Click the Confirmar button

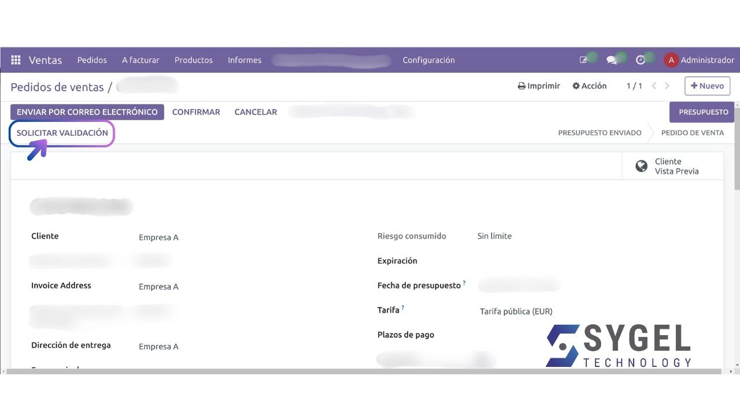click(196, 112)
